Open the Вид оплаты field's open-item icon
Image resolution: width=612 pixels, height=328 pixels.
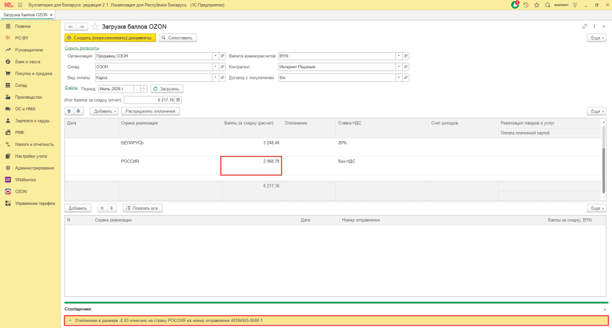pos(222,78)
